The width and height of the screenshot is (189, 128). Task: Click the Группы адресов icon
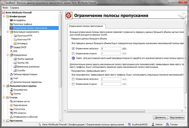click(x=15, y=59)
